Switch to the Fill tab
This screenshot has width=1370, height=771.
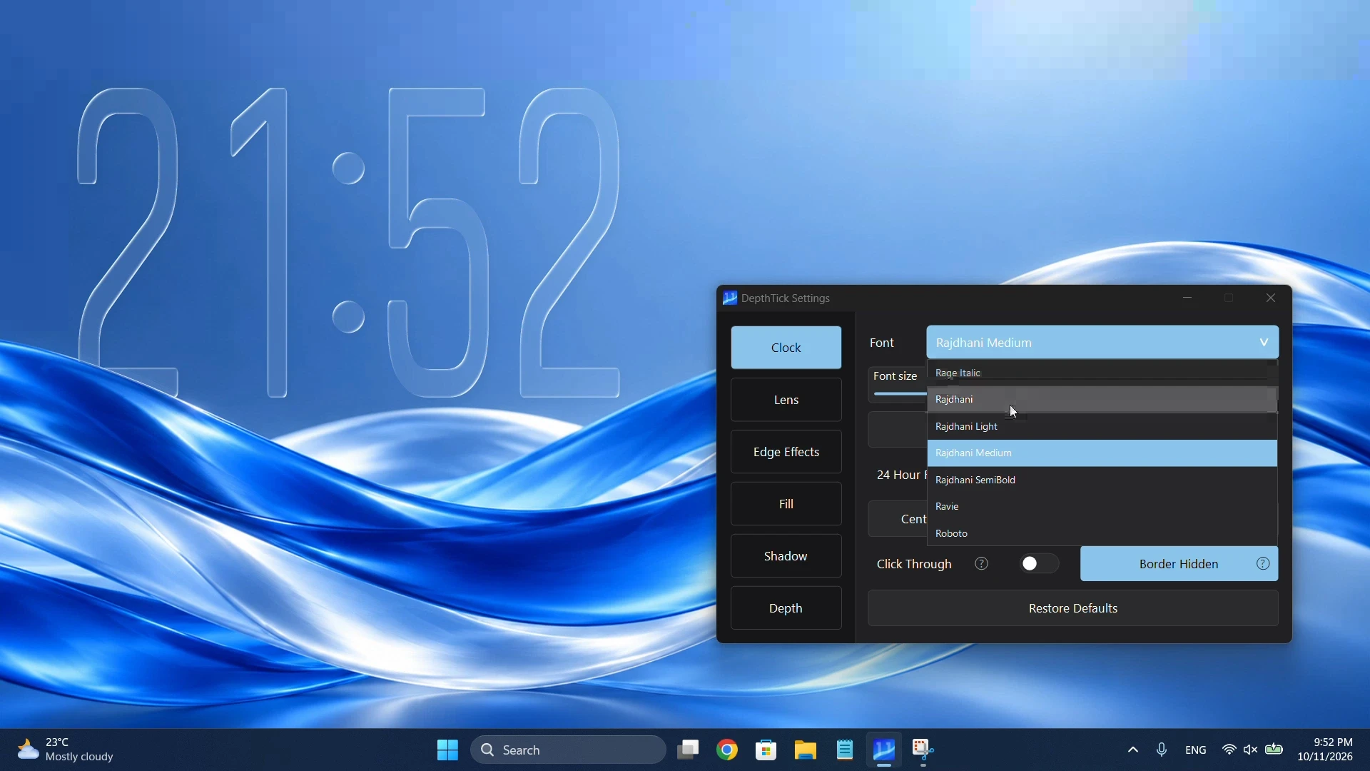tap(786, 505)
